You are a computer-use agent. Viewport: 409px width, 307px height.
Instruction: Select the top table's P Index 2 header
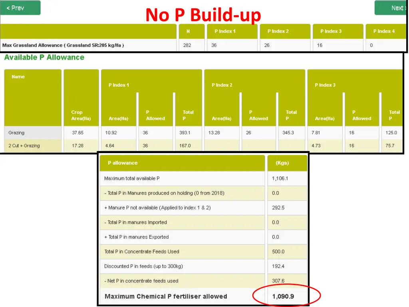(285, 31)
